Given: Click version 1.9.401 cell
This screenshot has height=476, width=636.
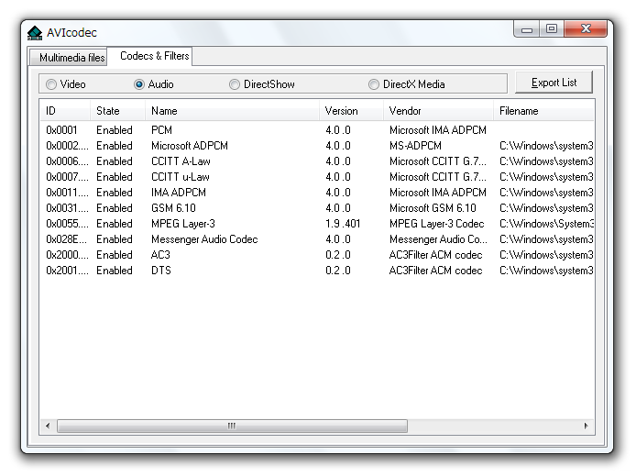Looking at the screenshot, I should pyautogui.click(x=343, y=224).
